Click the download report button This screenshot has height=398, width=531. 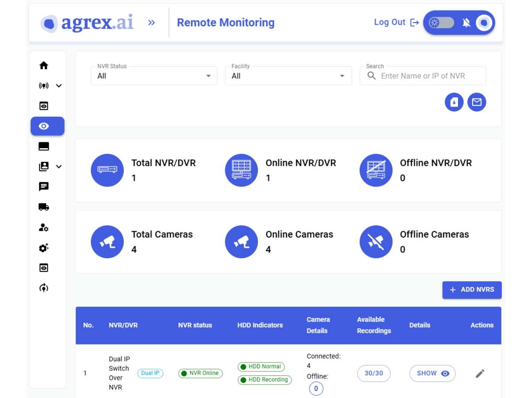pyautogui.click(x=454, y=102)
